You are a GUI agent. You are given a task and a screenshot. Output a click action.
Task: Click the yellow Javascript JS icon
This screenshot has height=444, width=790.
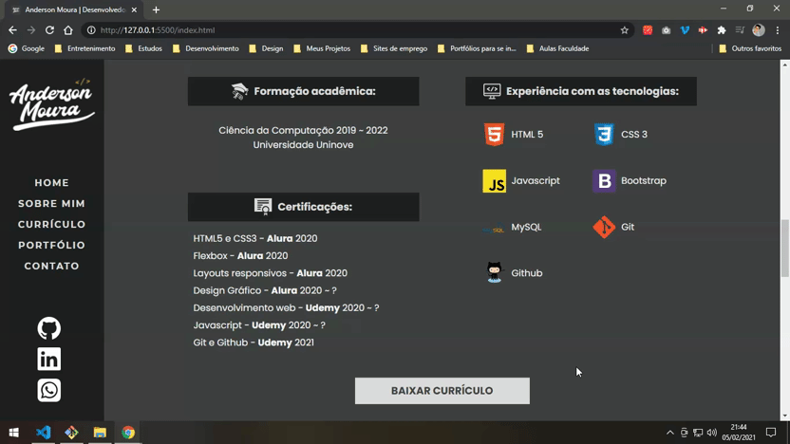495,180
